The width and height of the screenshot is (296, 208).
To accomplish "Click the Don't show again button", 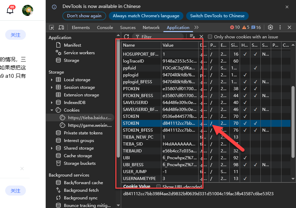I will (84, 16).
